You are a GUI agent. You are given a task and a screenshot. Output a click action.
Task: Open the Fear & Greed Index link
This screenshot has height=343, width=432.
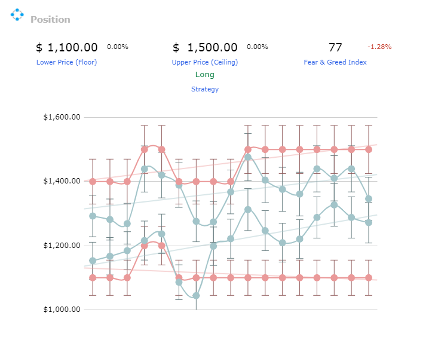point(335,62)
